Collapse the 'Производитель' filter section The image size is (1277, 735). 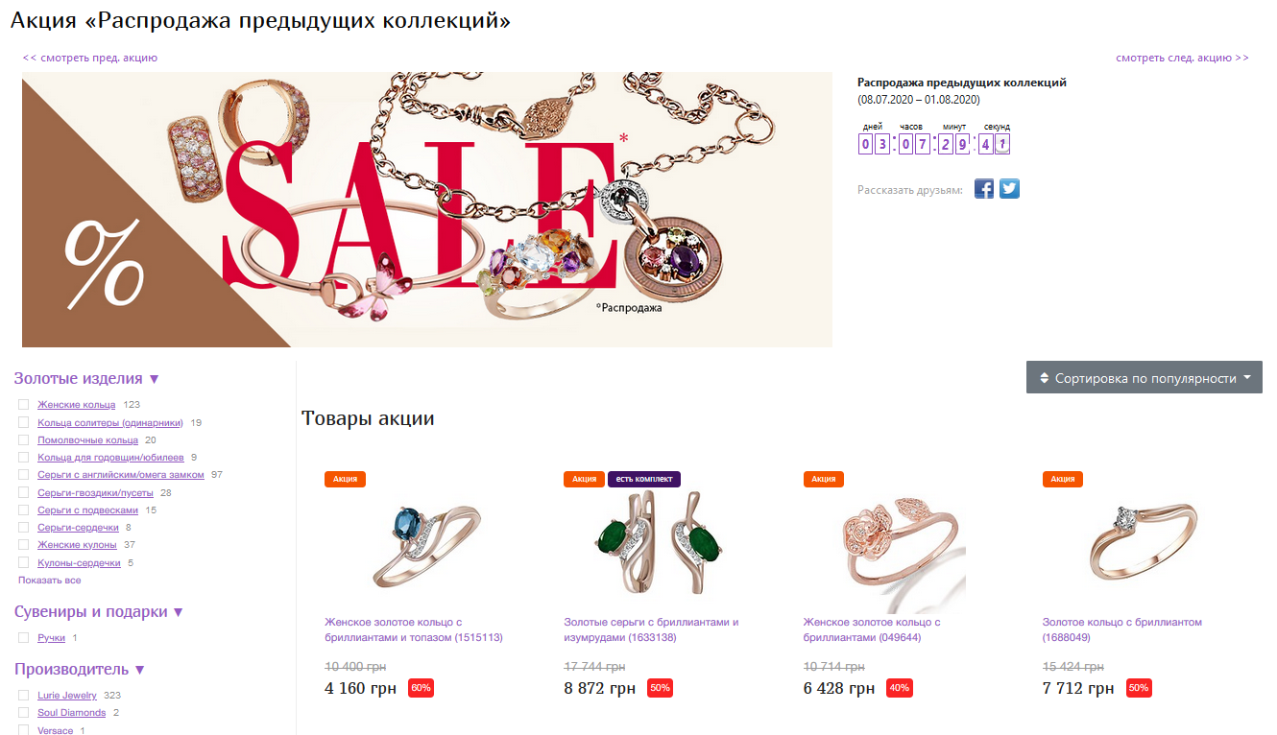80,670
